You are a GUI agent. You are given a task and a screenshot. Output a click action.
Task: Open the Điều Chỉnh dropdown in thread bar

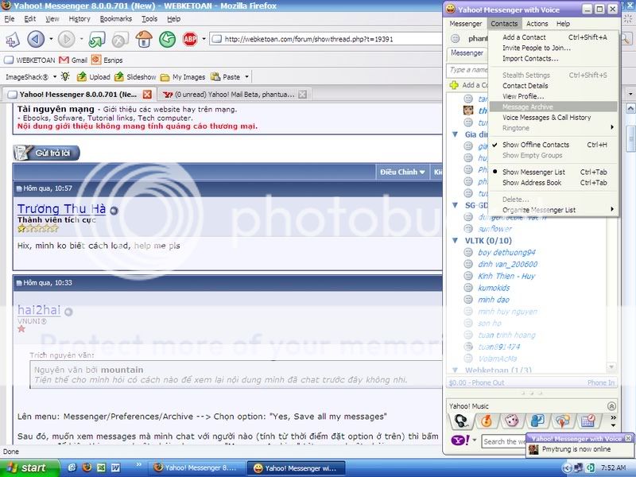tap(401, 172)
